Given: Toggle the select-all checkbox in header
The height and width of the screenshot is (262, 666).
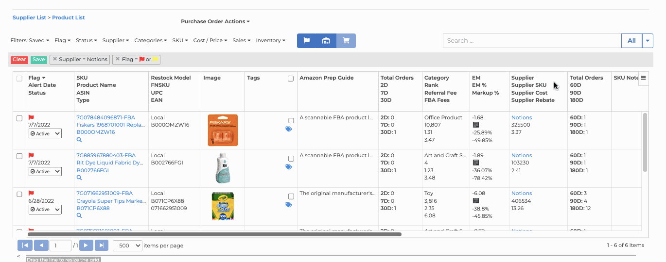Looking at the screenshot, I should pyautogui.click(x=19, y=78).
